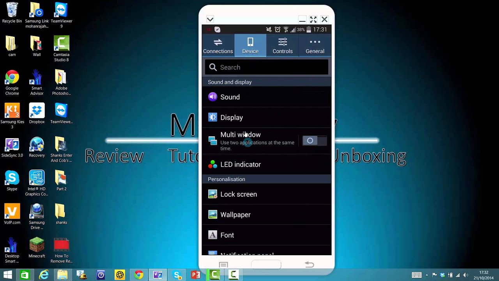Image resolution: width=499 pixels, height=281 pixels.
Task: Open Adobe Photoshop desktop shortcut
Action: coord(61,82)
